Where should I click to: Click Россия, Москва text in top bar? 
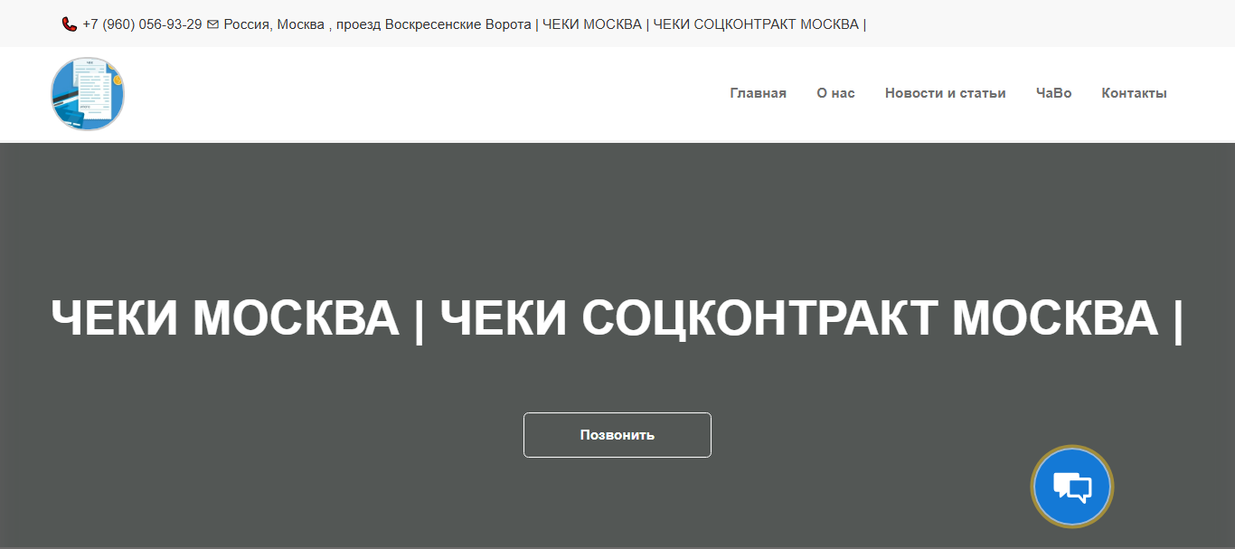(274, 24)
